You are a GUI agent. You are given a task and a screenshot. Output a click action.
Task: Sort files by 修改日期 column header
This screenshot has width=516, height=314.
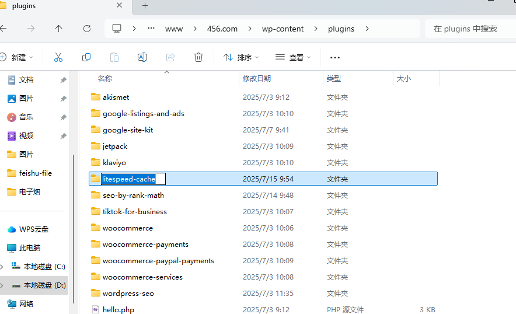(257, 78)
